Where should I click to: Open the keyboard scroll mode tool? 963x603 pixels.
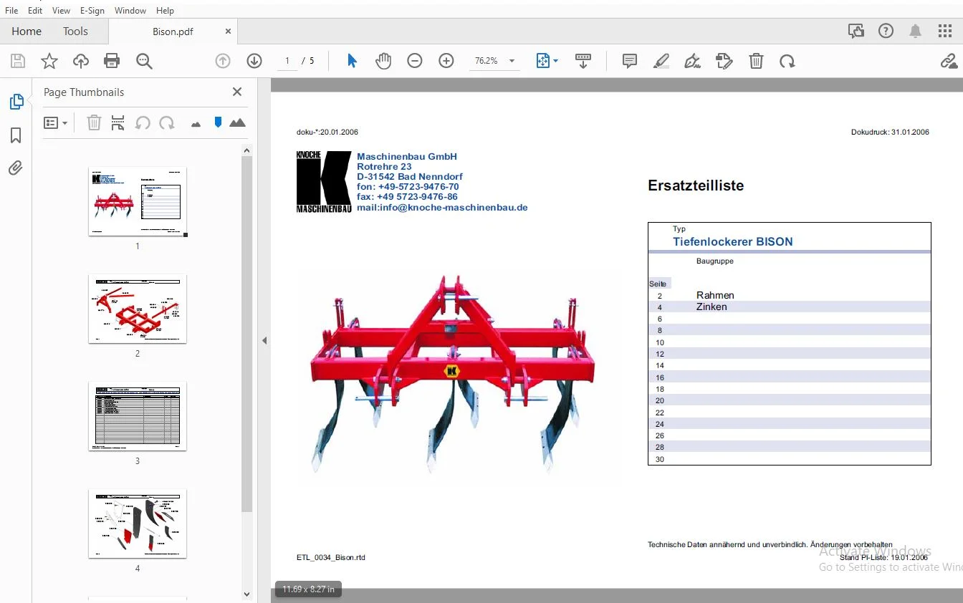pos(583,62)
